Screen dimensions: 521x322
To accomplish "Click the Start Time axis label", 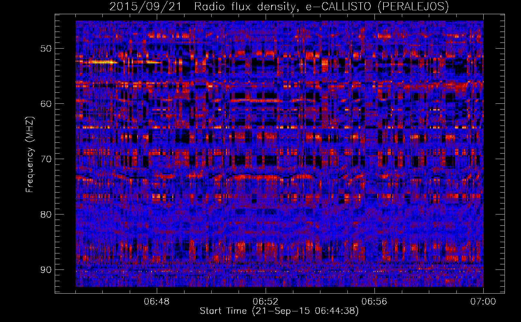I will (x=279, y=311).
